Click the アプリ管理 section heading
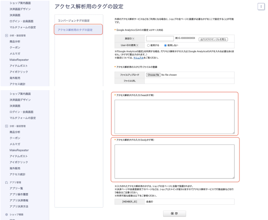 pyautogui.click(x=15, y=182)
